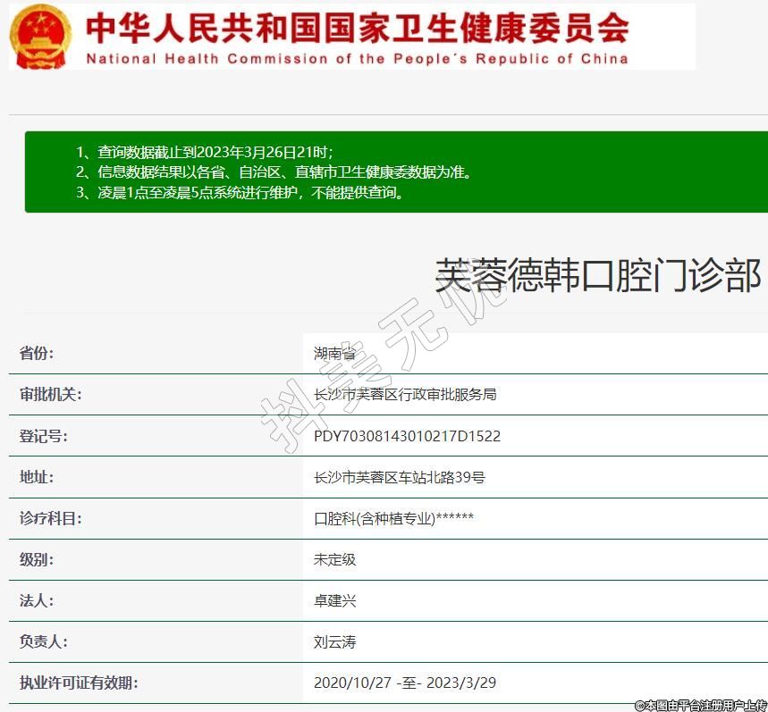Select the third notice line about system maintenance

tap(240, 193)
